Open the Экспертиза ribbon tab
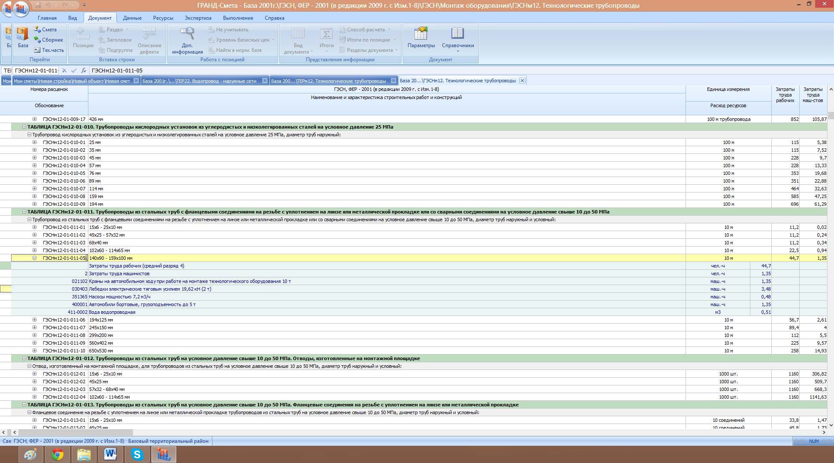The height and width of the screenshot is (463, 834). pyautogui.click(x=198, y=18)
